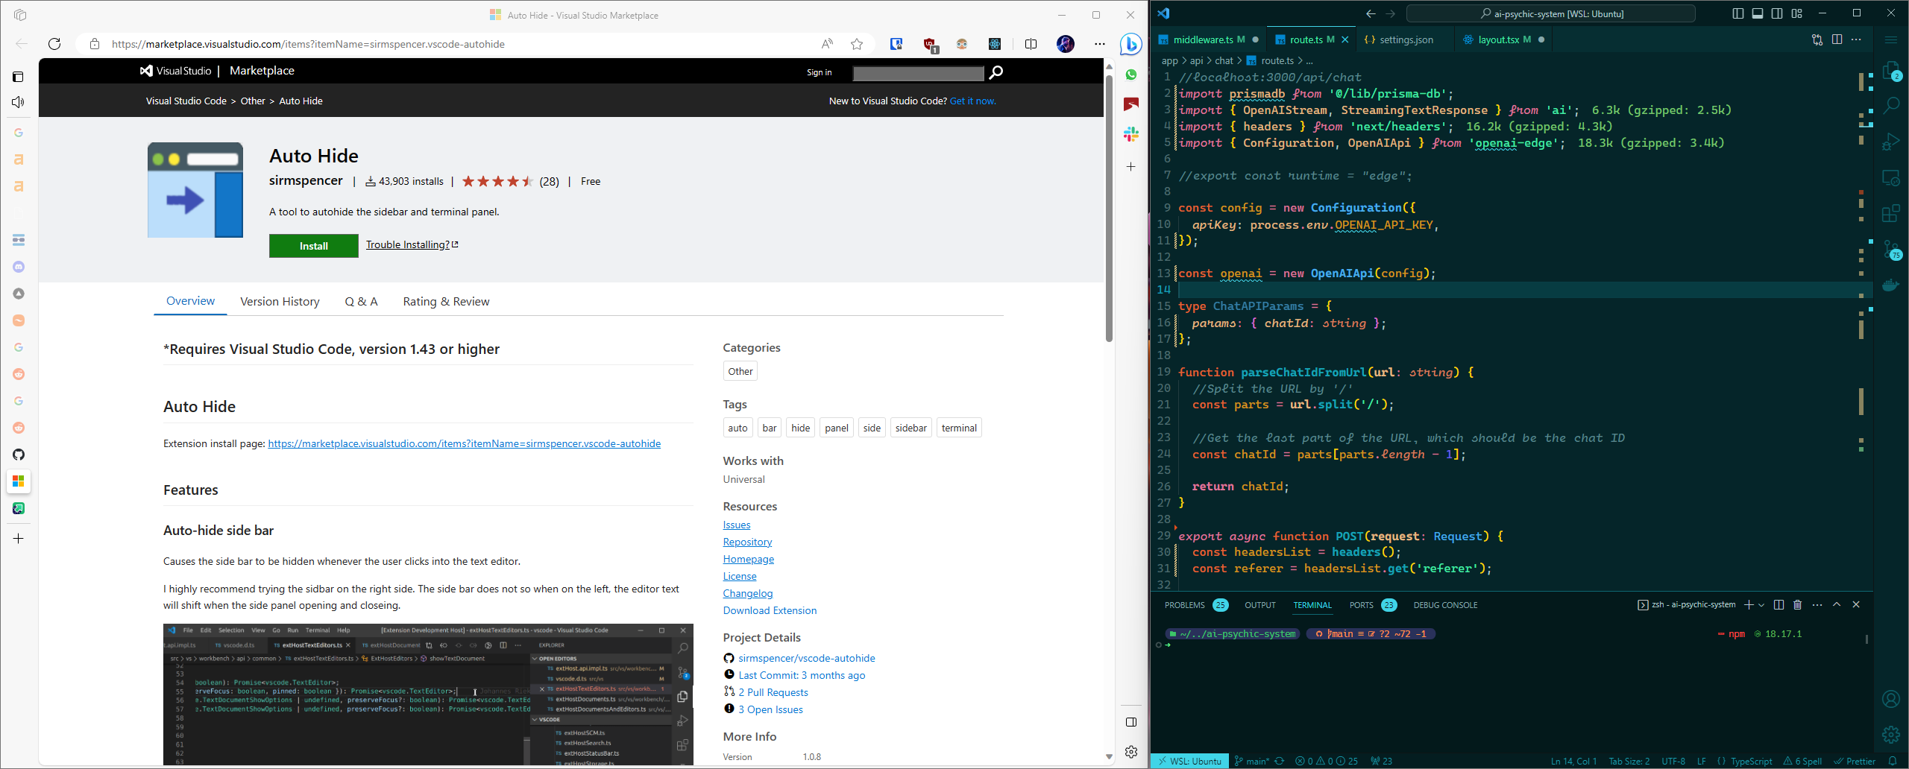Open the Changelog resource link
The image size is (1909, 769).
747,593
